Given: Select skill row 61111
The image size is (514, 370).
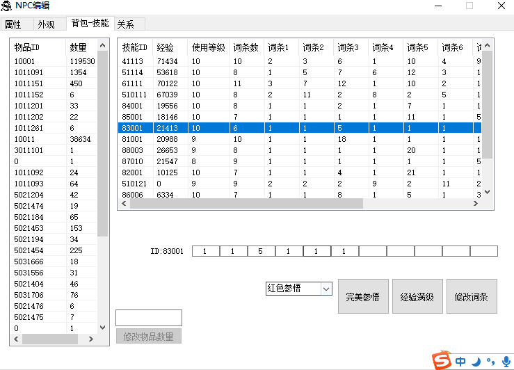Looking at the screenshot, I should pyautogui.click(x=300, y=83).
